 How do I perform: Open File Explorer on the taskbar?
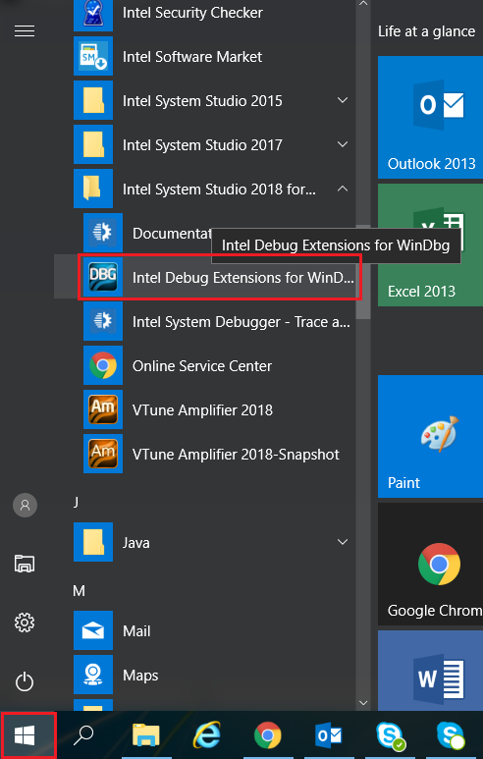click(146, 735)
